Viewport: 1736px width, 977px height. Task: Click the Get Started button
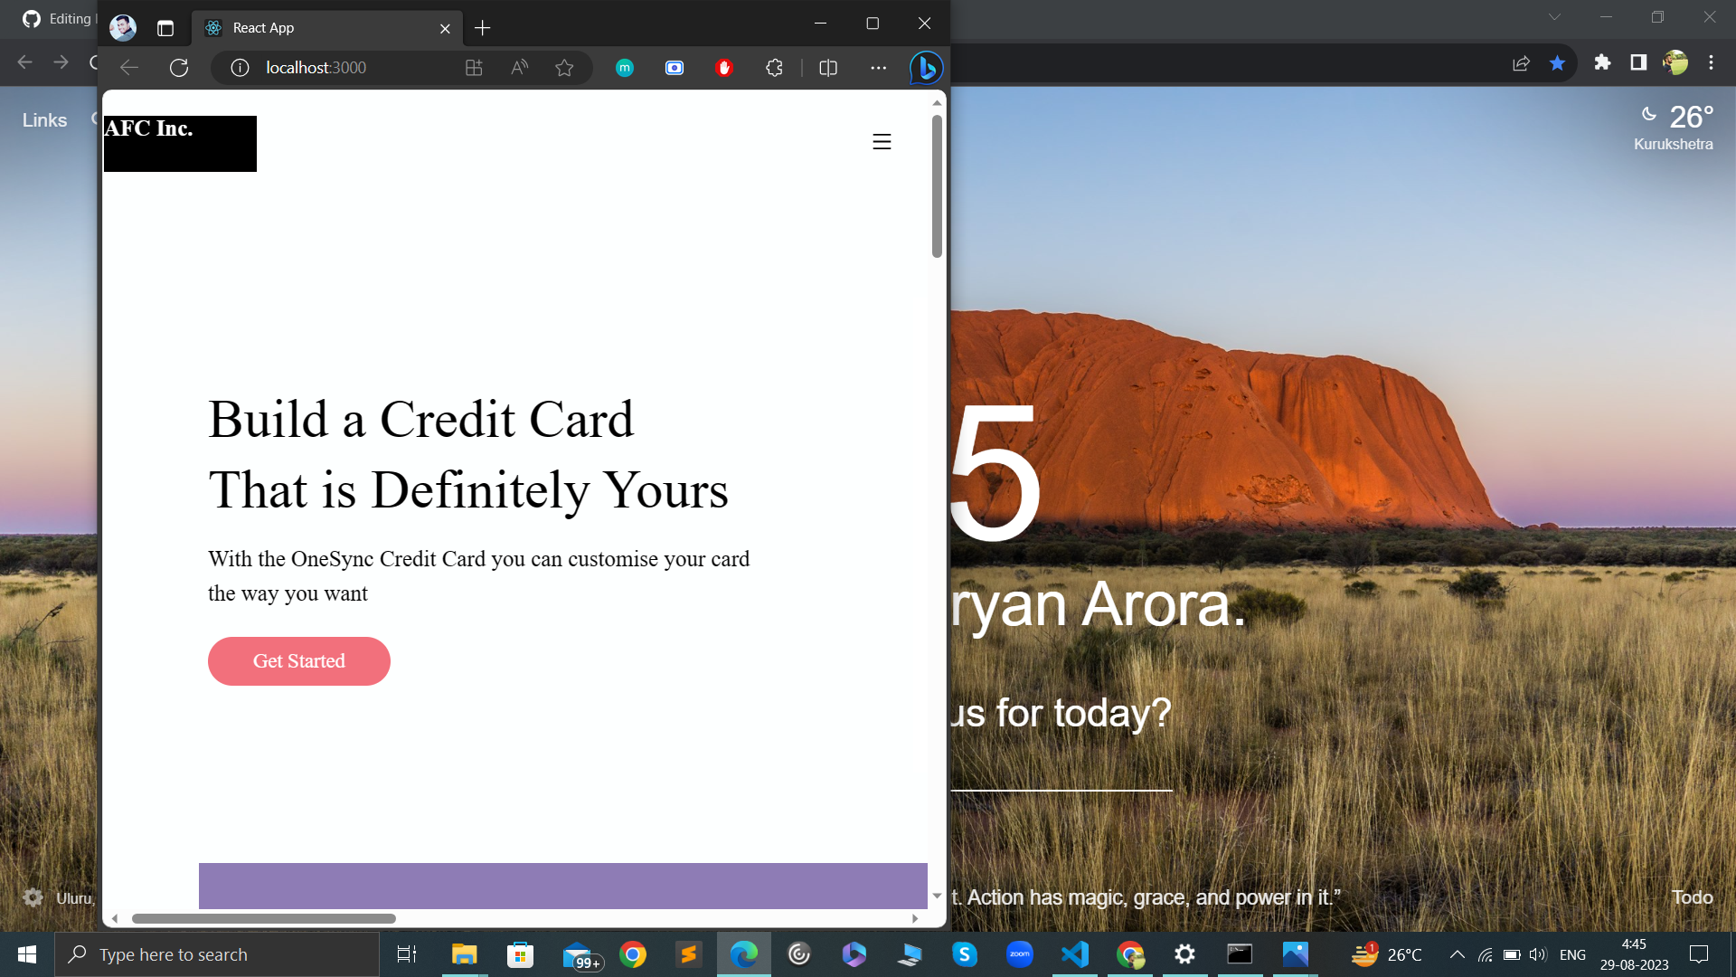pyautogui.click(x=299, y=661)
